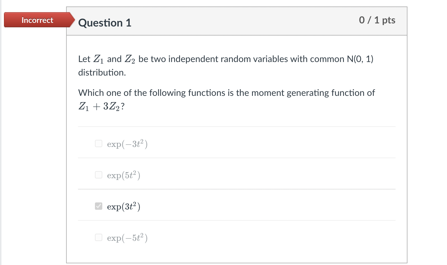Select the exp(5t²) answer checkbox
The height and width of the screenshot is (265, 447).
(98, 175)
